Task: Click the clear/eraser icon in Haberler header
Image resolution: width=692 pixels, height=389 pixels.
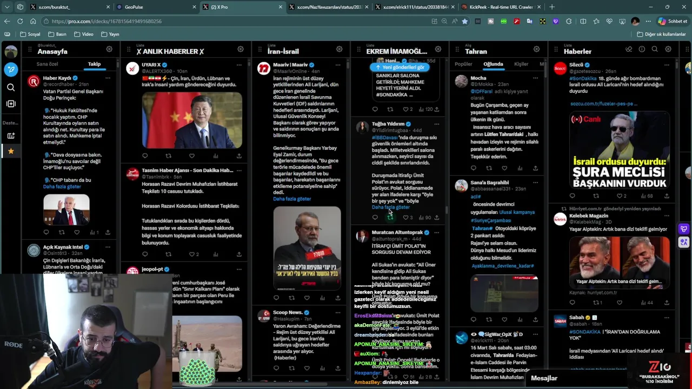Action: tap(629, 49)
